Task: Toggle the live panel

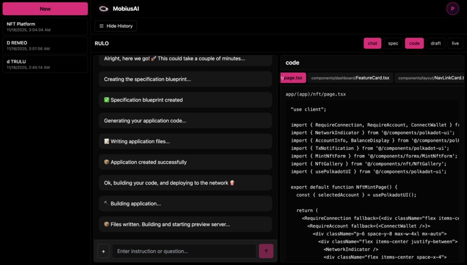Action: point(455,43)
